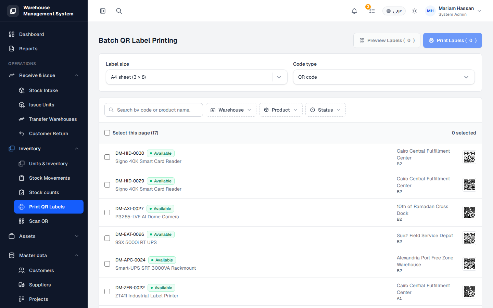Go to Dashboard

click(x=44, y=34)
